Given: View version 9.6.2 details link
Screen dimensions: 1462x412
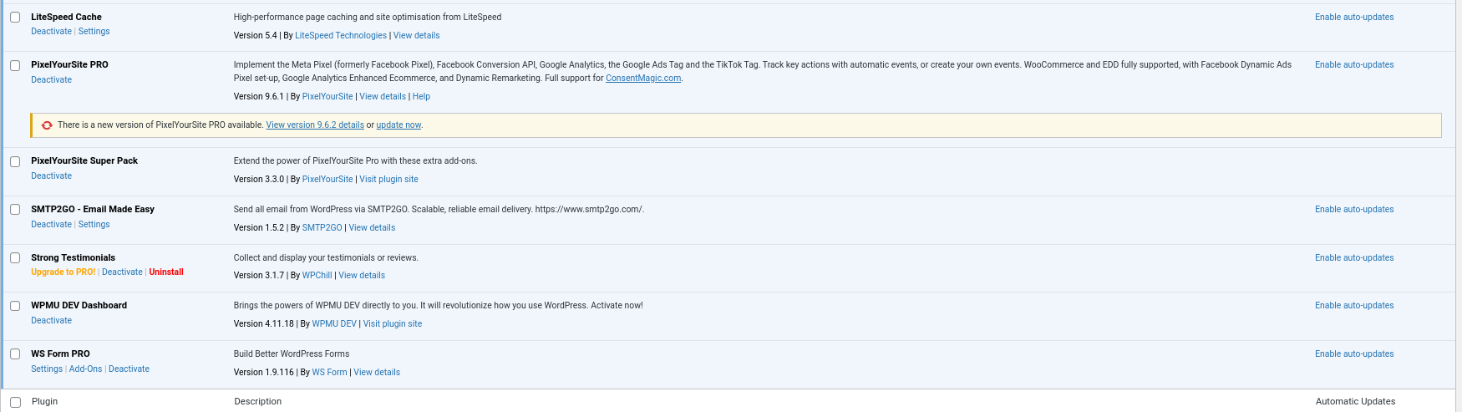Looking at the screenshot, I should pos(315,125).
